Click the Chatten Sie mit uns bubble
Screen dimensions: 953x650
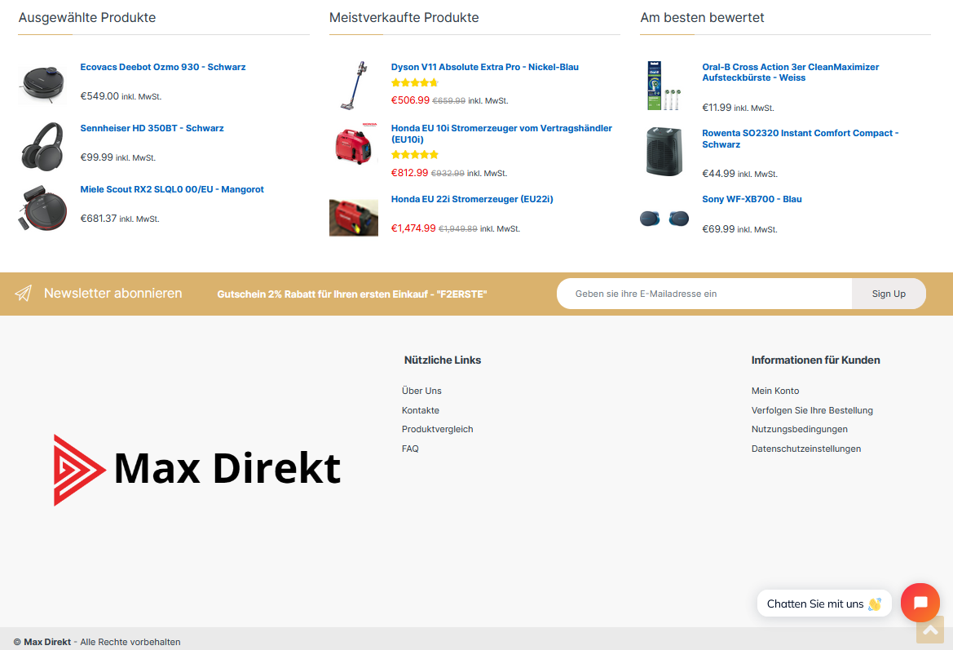click(x=823, y=604)
